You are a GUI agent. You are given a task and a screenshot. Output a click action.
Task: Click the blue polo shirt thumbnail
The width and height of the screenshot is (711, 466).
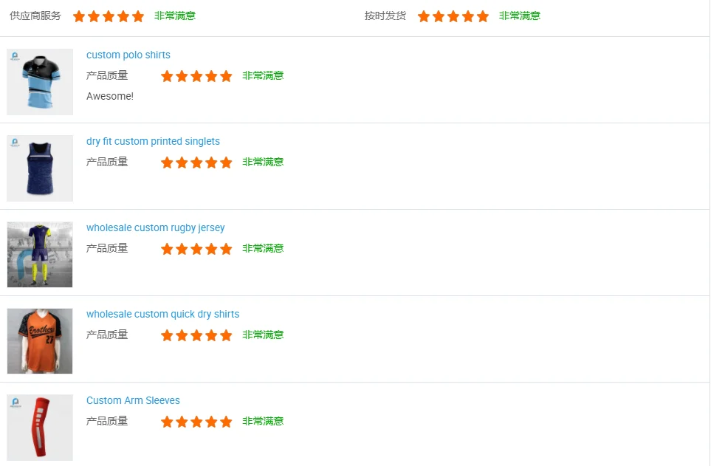click(x=40, y=82)
